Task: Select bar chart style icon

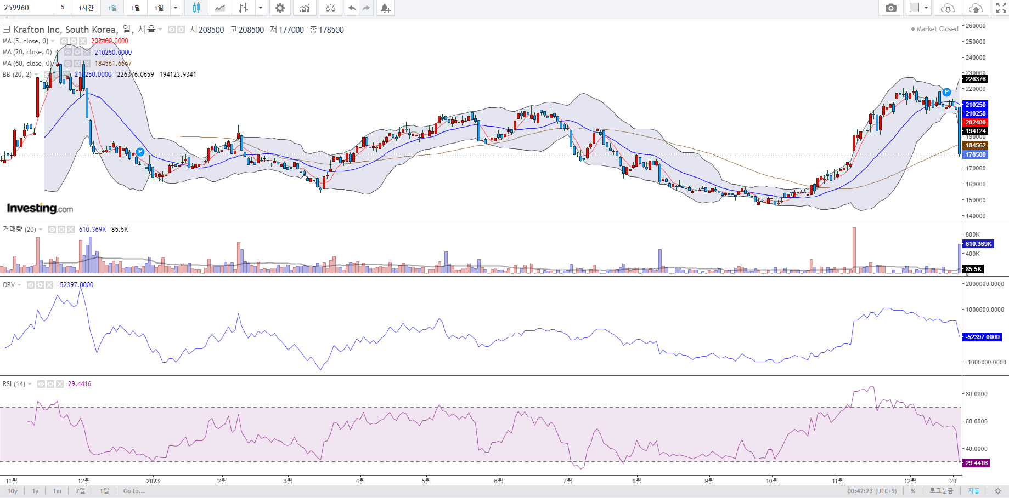Action: click(244, 8)
